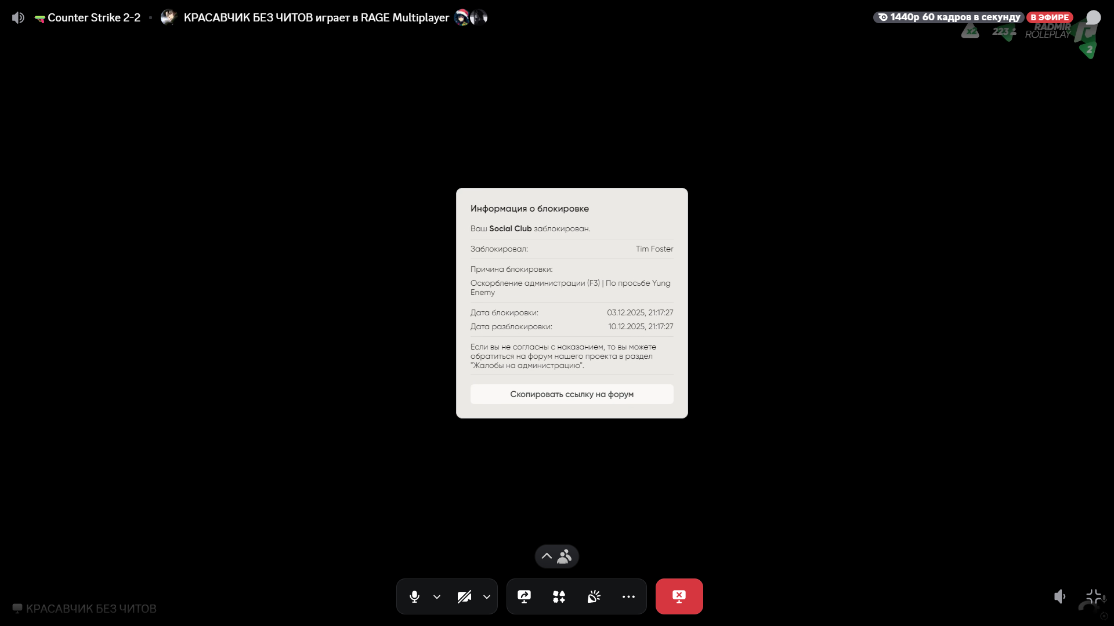
Task: Open the Counter Strike 2-2 channel title
Action: click(x=93, y=17)
